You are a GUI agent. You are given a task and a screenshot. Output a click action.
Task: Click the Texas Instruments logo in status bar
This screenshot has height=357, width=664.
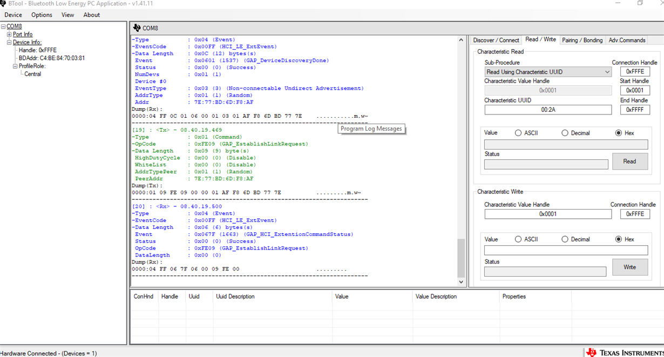click(x=625, y=353)
